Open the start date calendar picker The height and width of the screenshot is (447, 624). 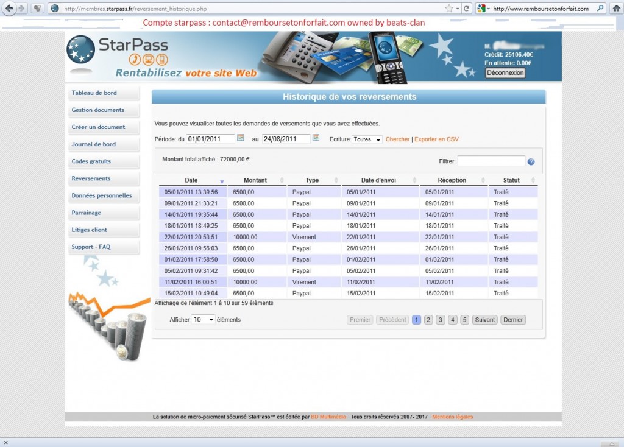coord(240,138)
